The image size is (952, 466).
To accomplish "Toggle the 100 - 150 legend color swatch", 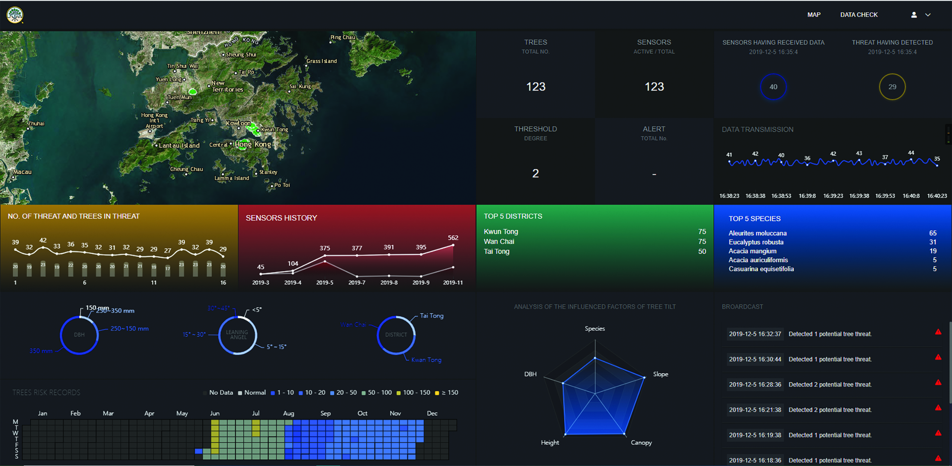I will [x=398, y=393].
